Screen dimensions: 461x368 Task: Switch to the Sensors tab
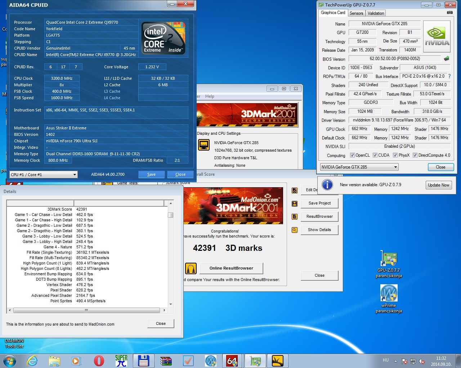point(356,13)
